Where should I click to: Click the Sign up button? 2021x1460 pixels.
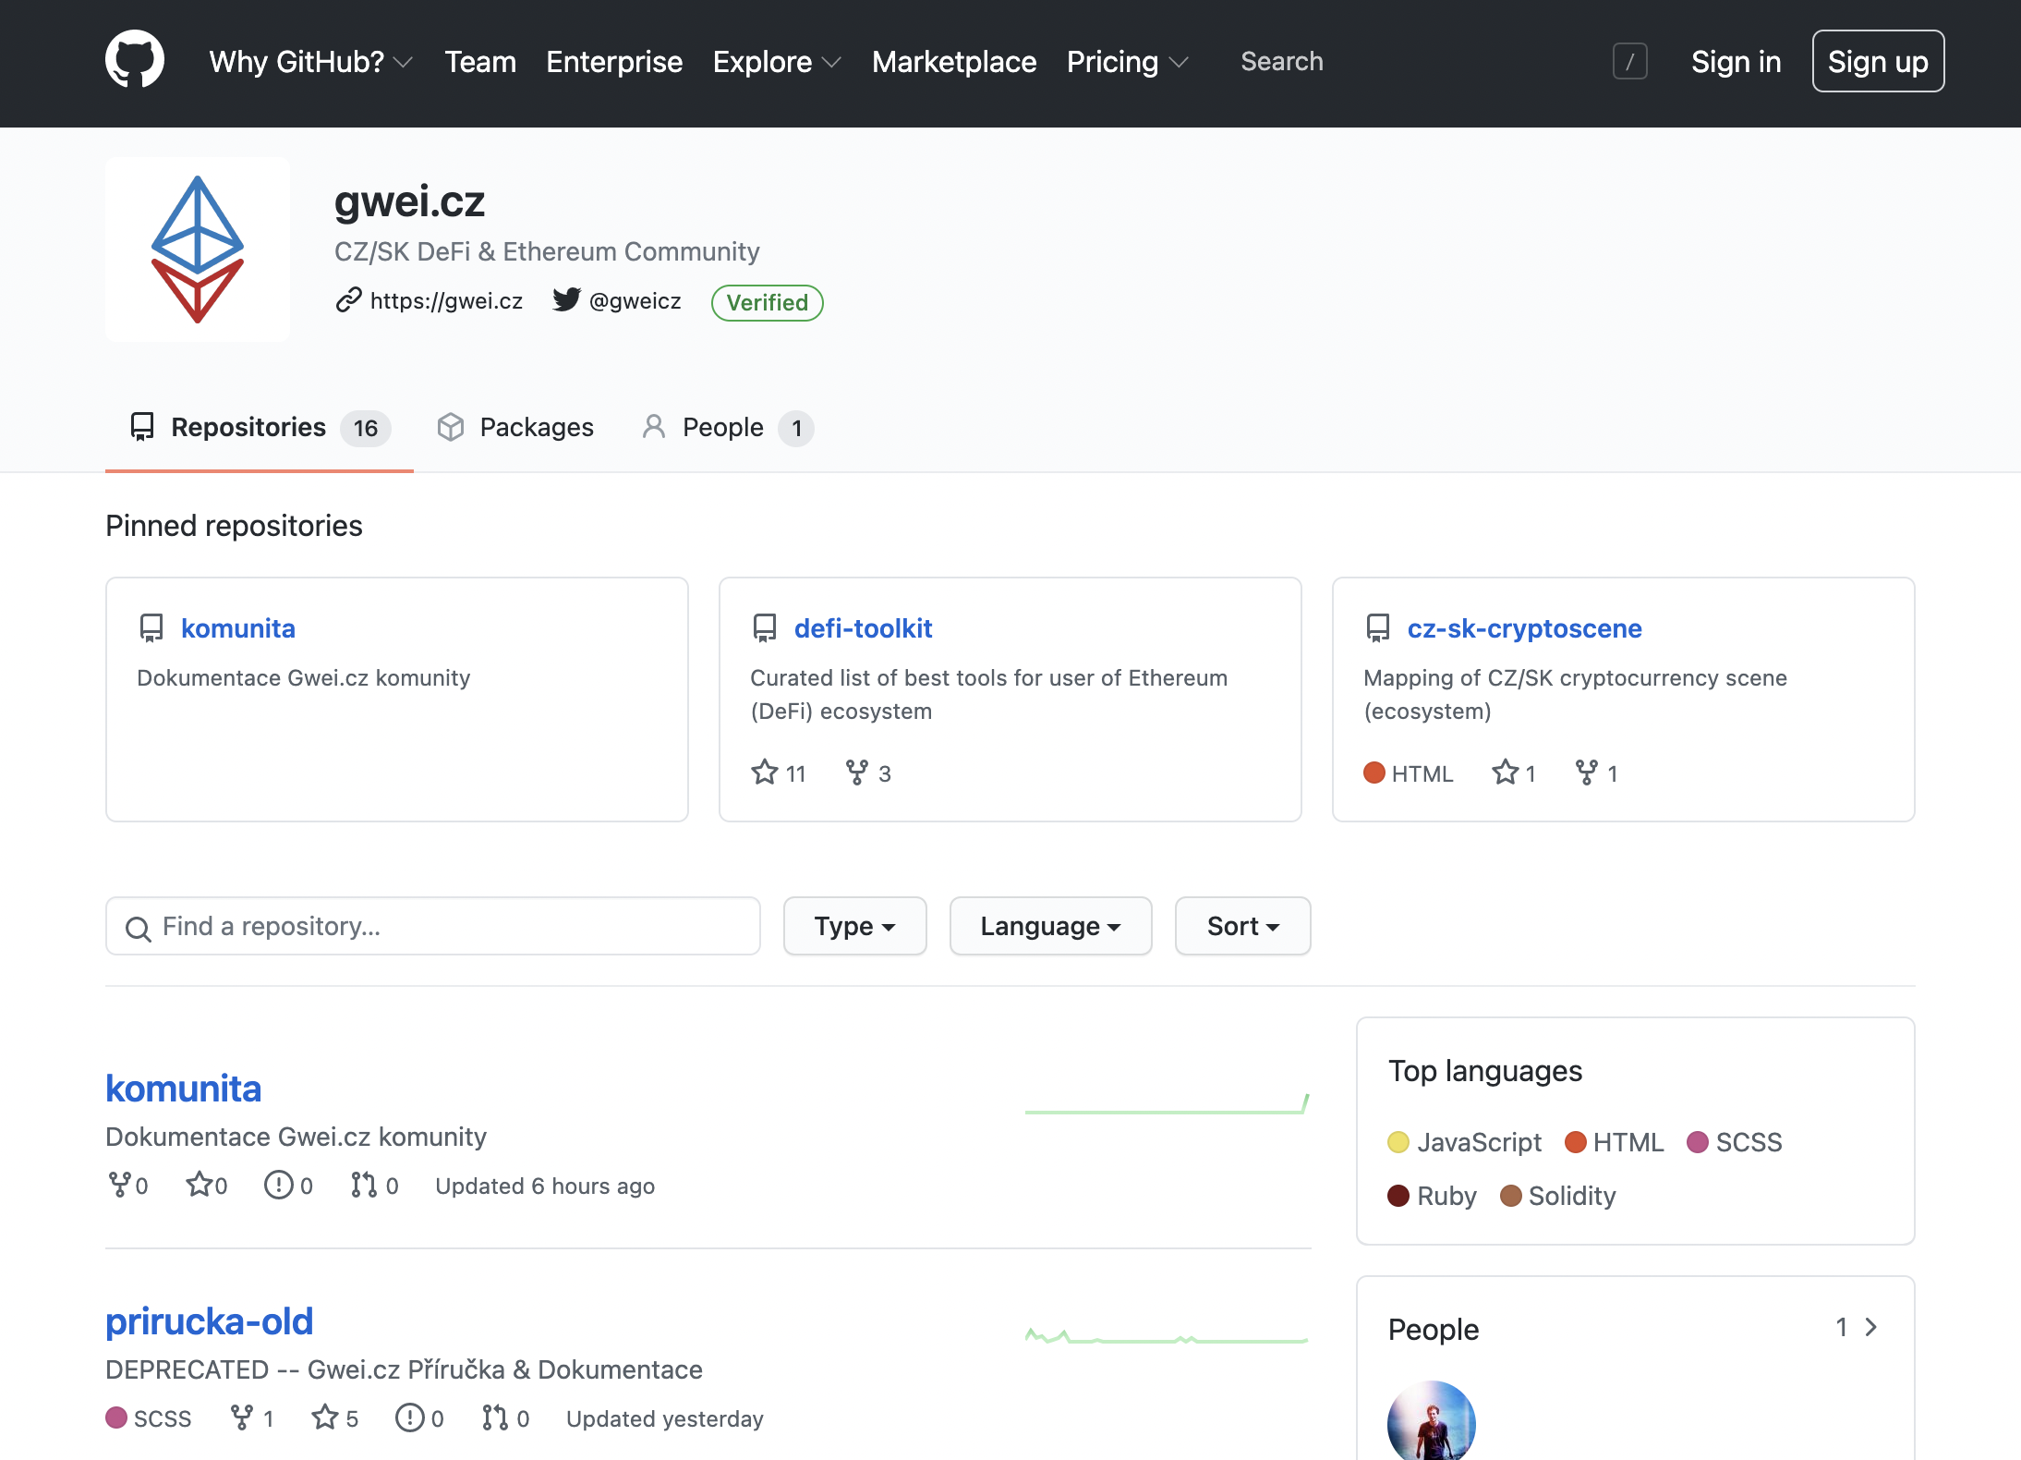(x=1878, y=60)
